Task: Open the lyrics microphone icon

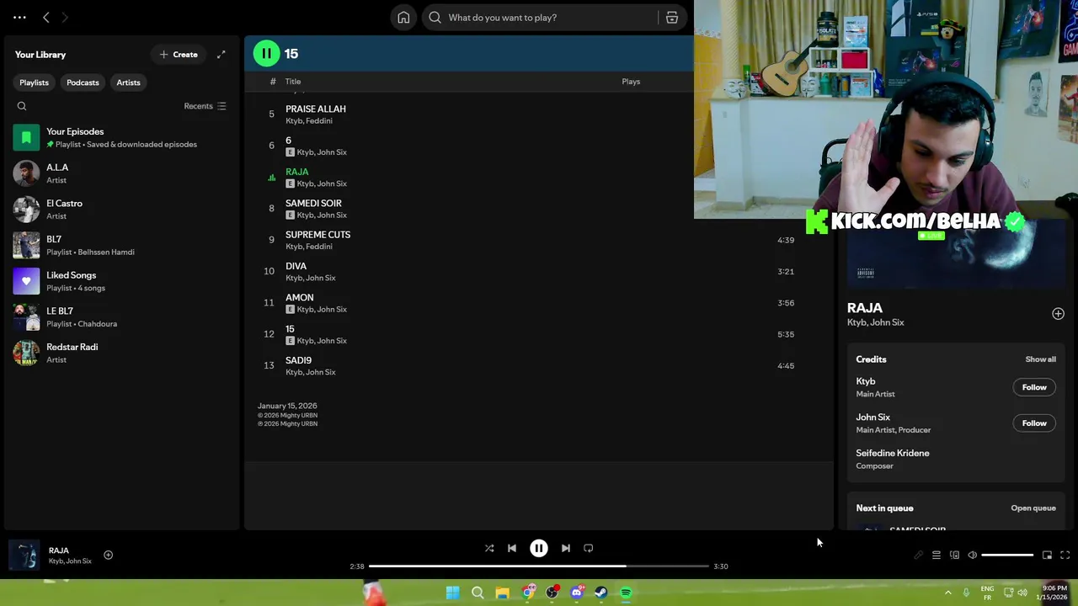Action: [918, 555]
